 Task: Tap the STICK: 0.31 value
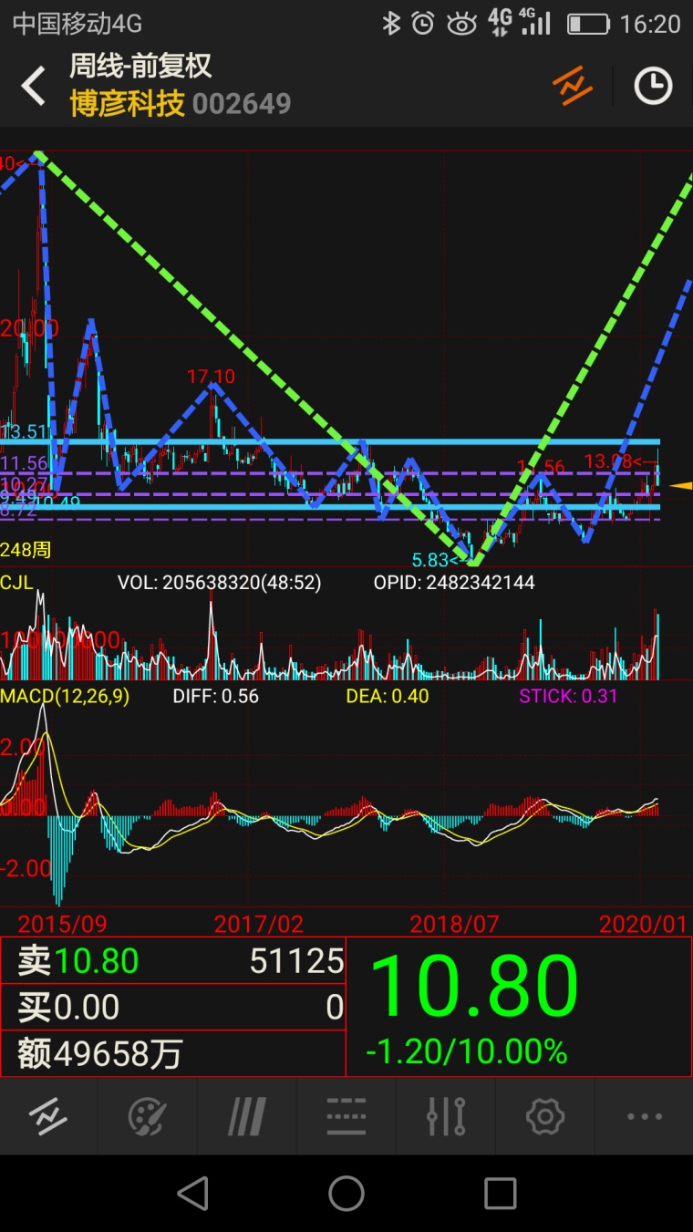click(568, 697)
